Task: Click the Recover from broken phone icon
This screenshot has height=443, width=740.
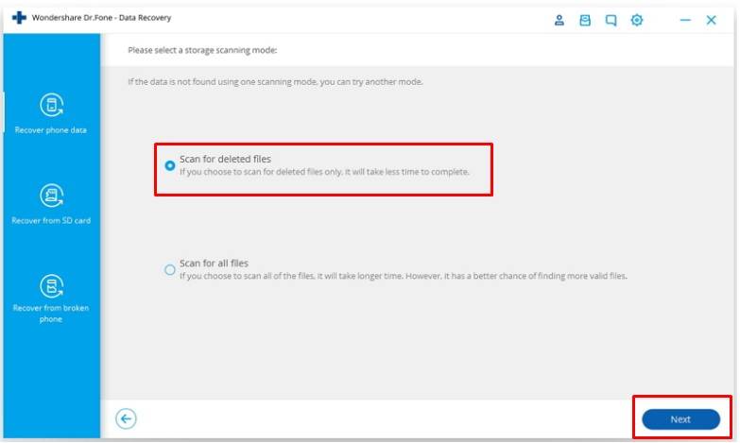Action: (x=51, y=286)
